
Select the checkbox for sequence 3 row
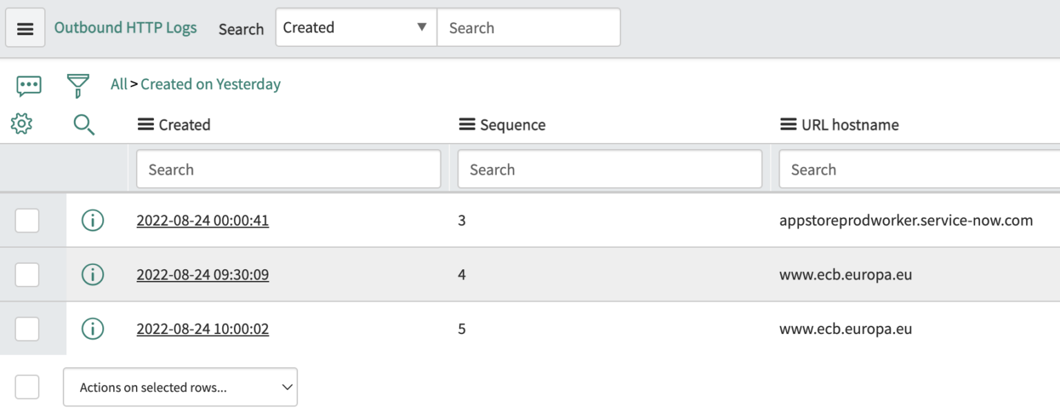pos(27,221)
